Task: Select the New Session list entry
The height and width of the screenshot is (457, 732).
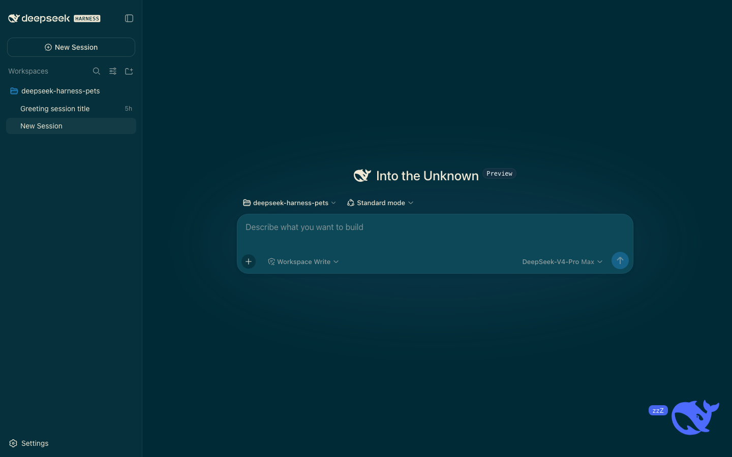Action: point(71,126)
